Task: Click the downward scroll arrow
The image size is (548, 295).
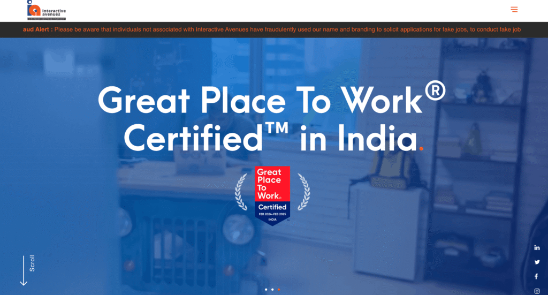Action: 24,270
